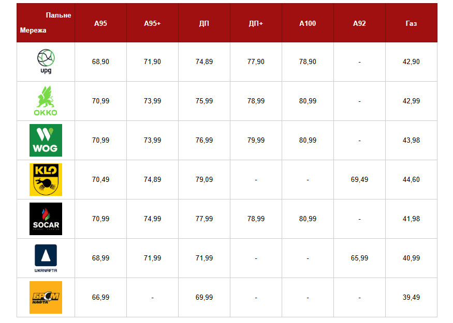453x323 pixels.
Task: Click UPG A95 price 68,90
Action: [x=100, y=61]
